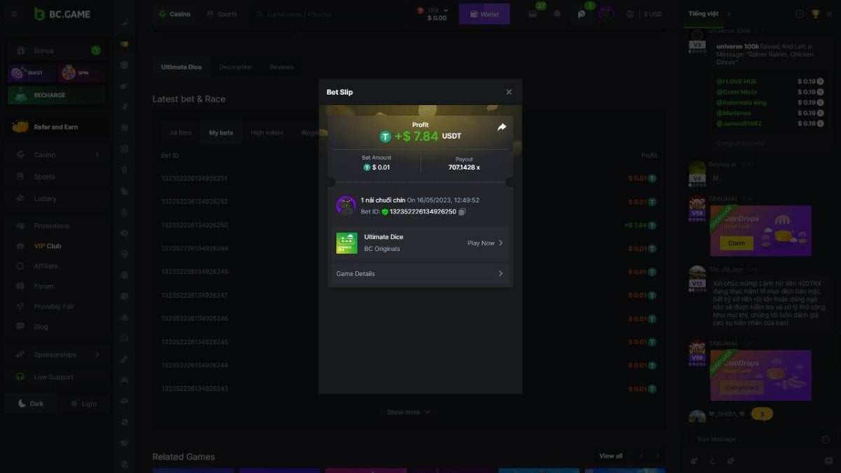This screenshot has width=841, height=473.
Task: Open the chat bubble icon in header
Action: coord(581,14)
